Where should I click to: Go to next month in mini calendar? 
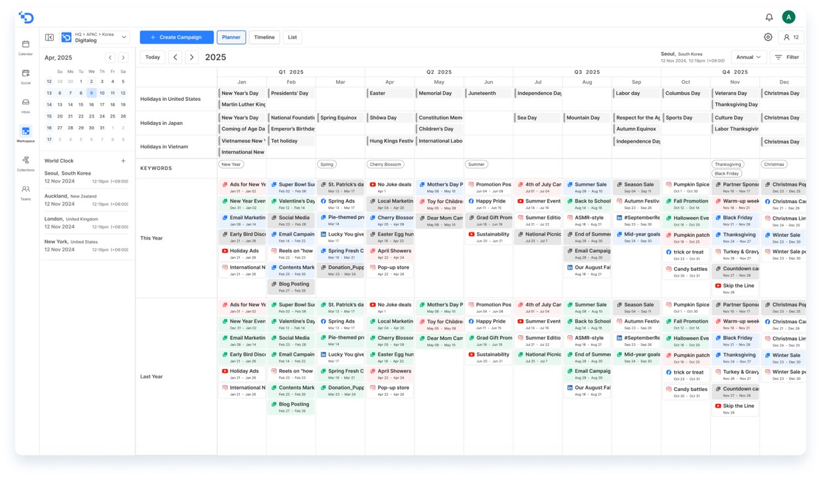coord(123,58)
